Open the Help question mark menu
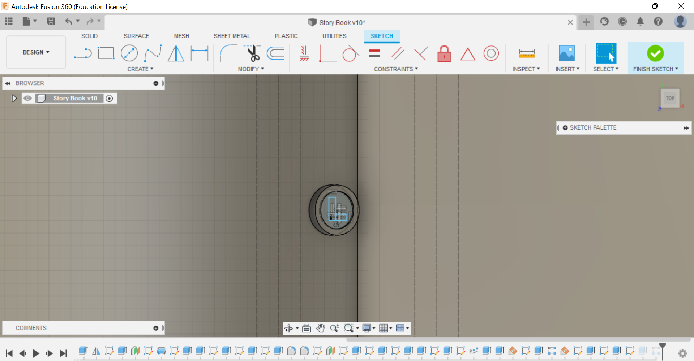The width and height of the screenshot is (694, 361). point(658,22)
